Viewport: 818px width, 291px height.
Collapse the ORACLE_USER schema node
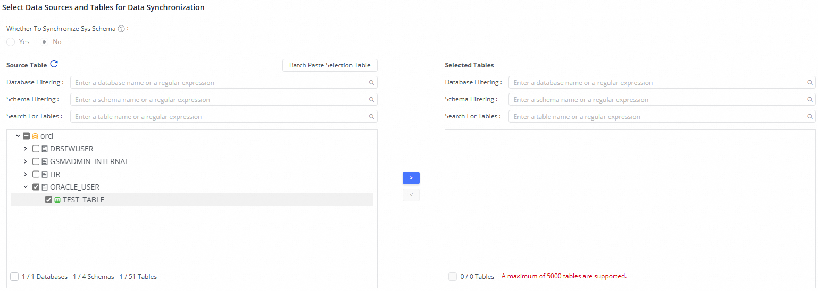click(x=26, y=187)
